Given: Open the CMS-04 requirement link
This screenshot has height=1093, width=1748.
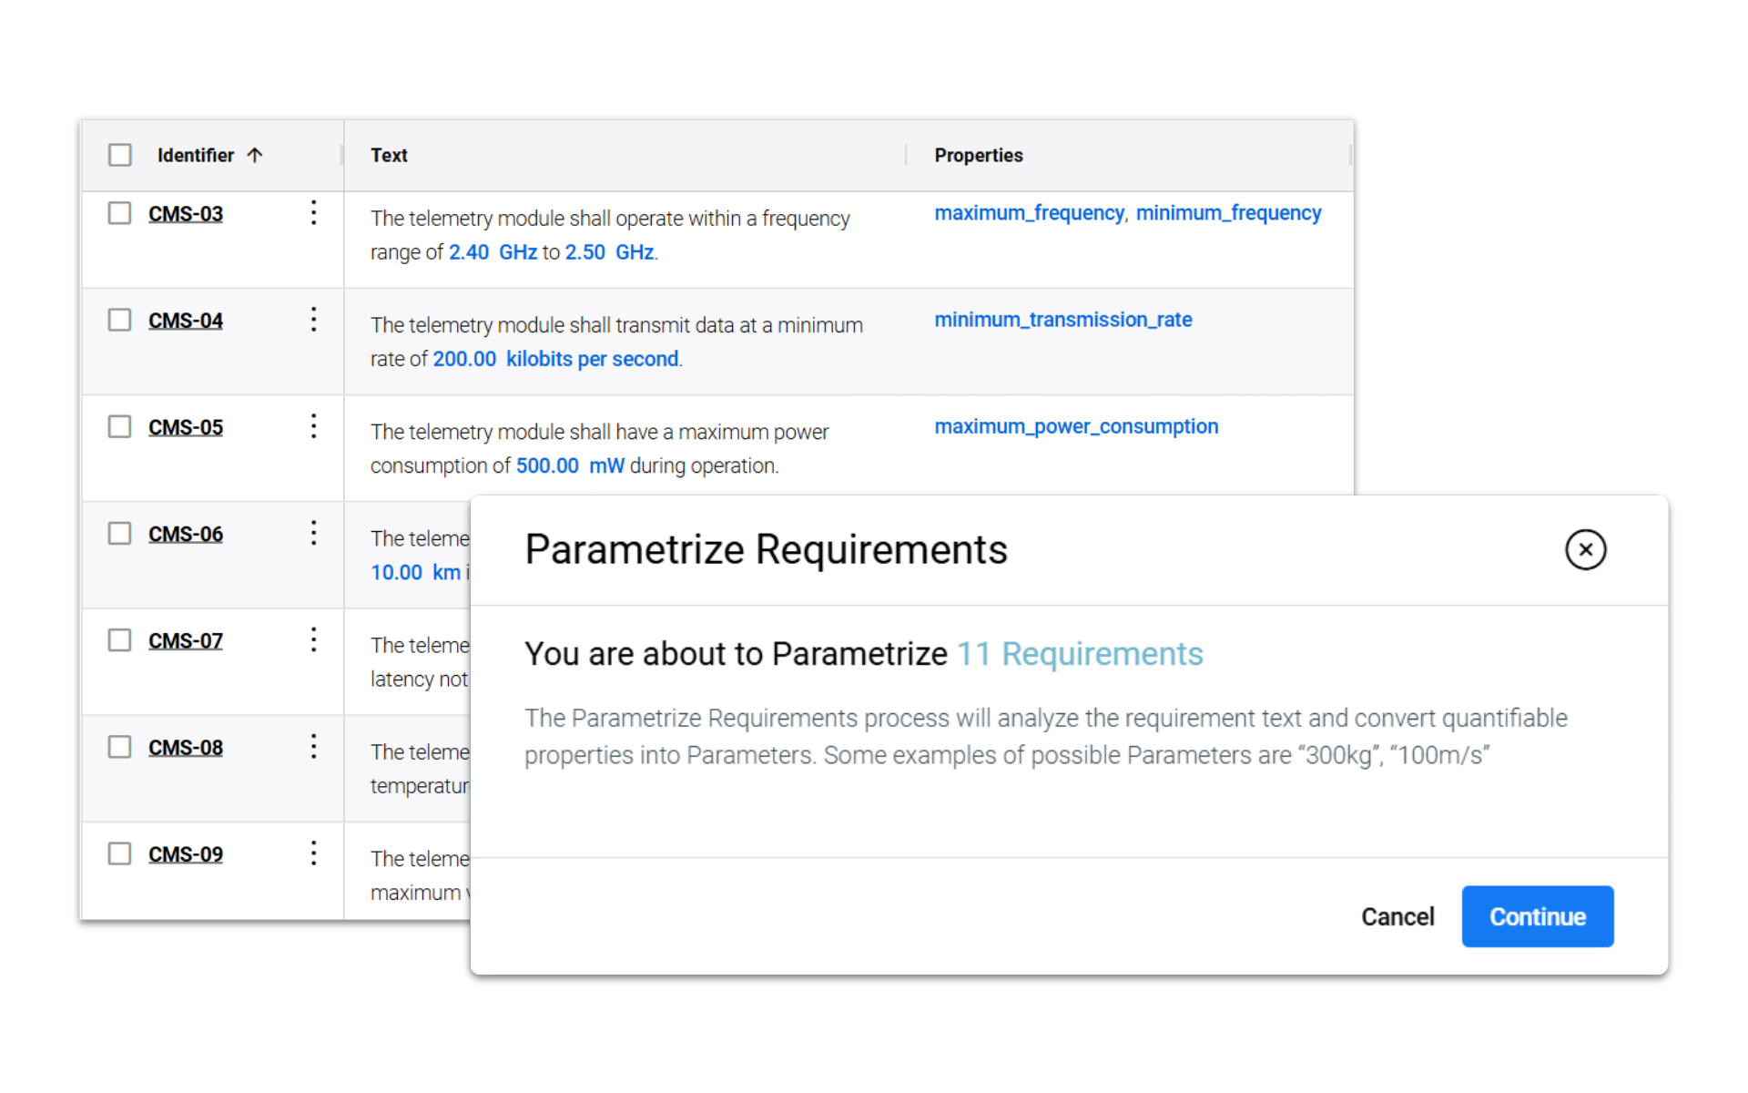Looking at the screenshot, I should [x=186, y=321].
